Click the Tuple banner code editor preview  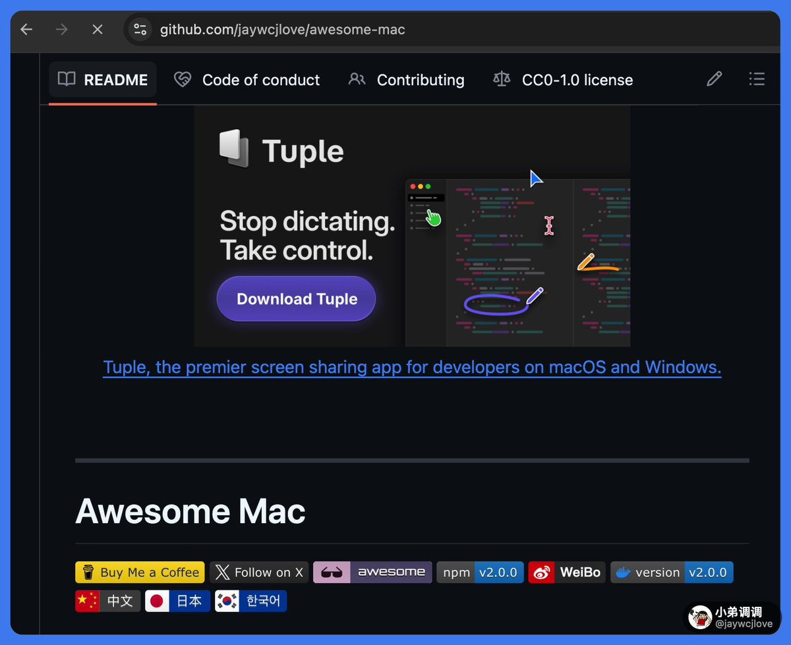tap(517, 262)
